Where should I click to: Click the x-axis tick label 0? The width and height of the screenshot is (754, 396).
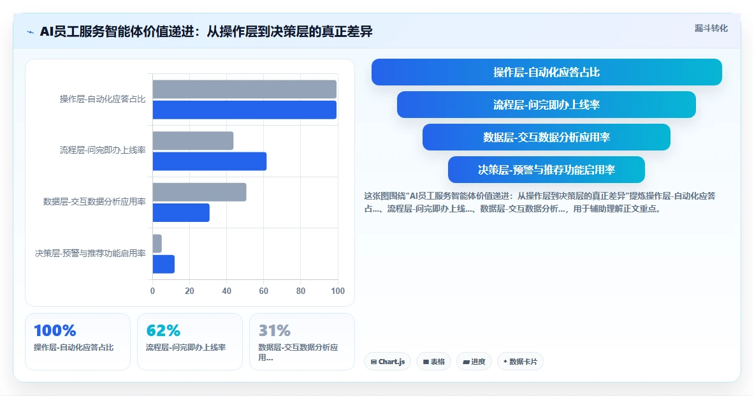click(x=152, y=291)
